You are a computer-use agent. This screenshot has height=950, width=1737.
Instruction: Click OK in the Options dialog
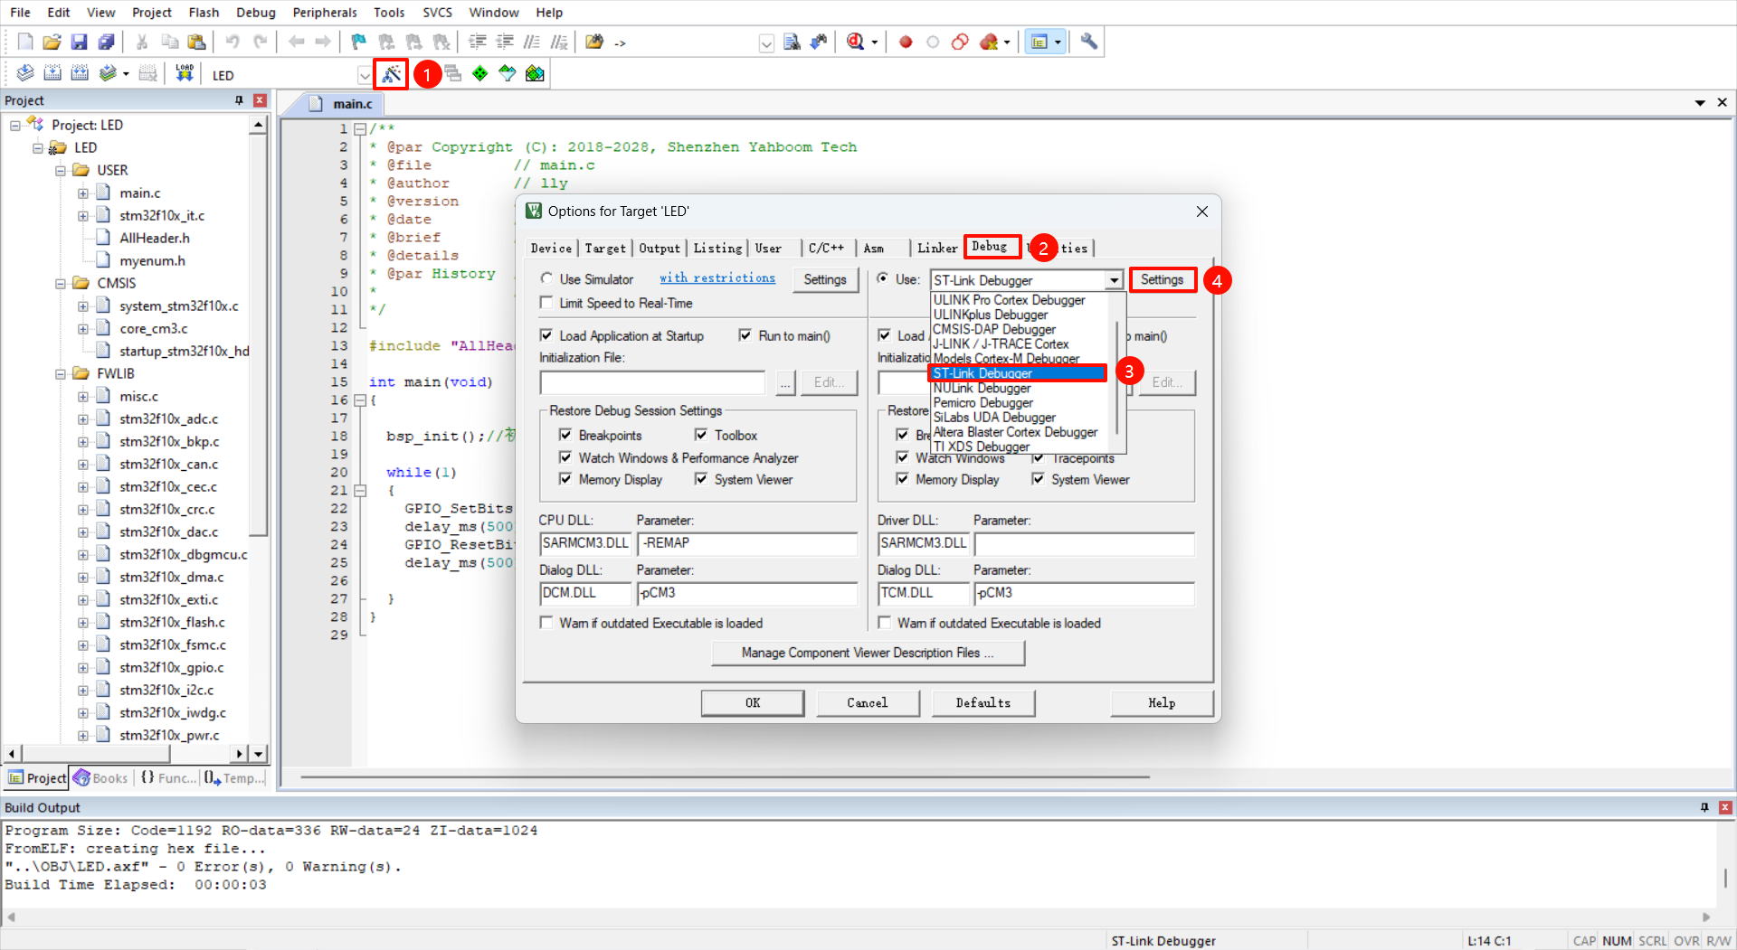(753, 702)
